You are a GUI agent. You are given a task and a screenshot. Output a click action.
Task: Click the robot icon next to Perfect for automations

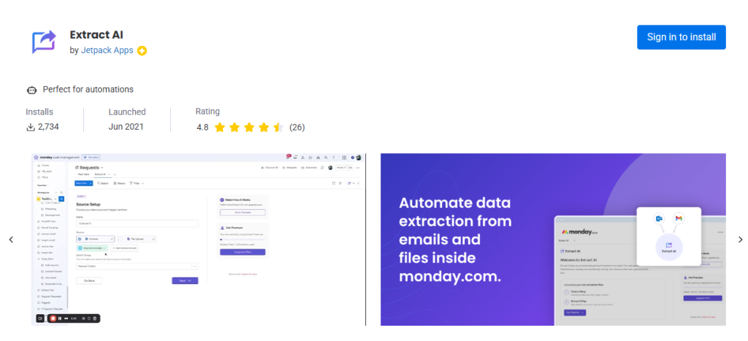pyautogui.click(x=31, y=90)
